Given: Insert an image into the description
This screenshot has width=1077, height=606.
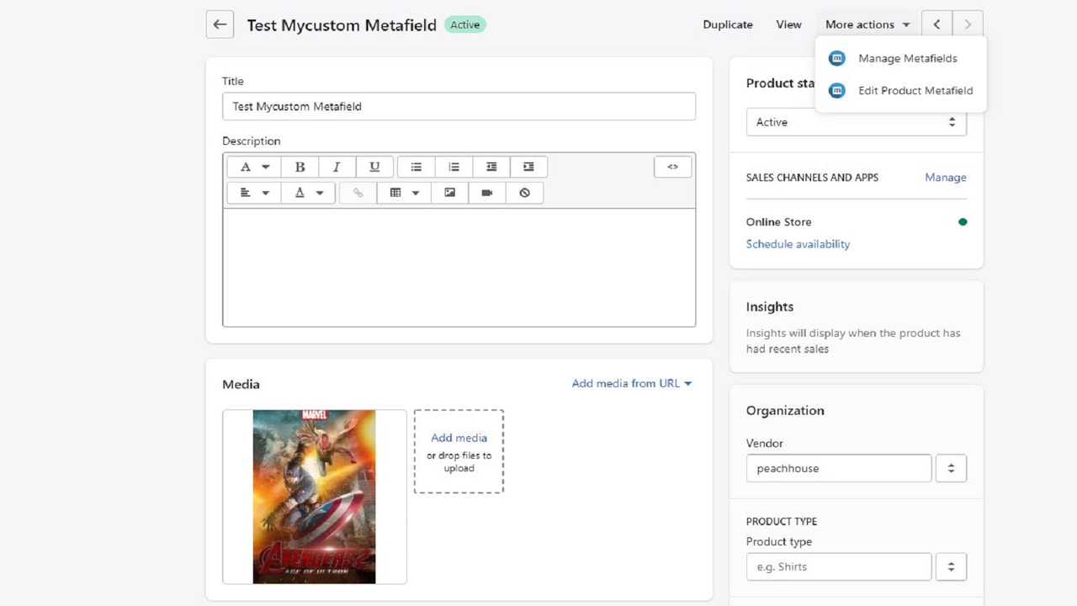Looking at the screenshot, I should (x=449, y=193).
